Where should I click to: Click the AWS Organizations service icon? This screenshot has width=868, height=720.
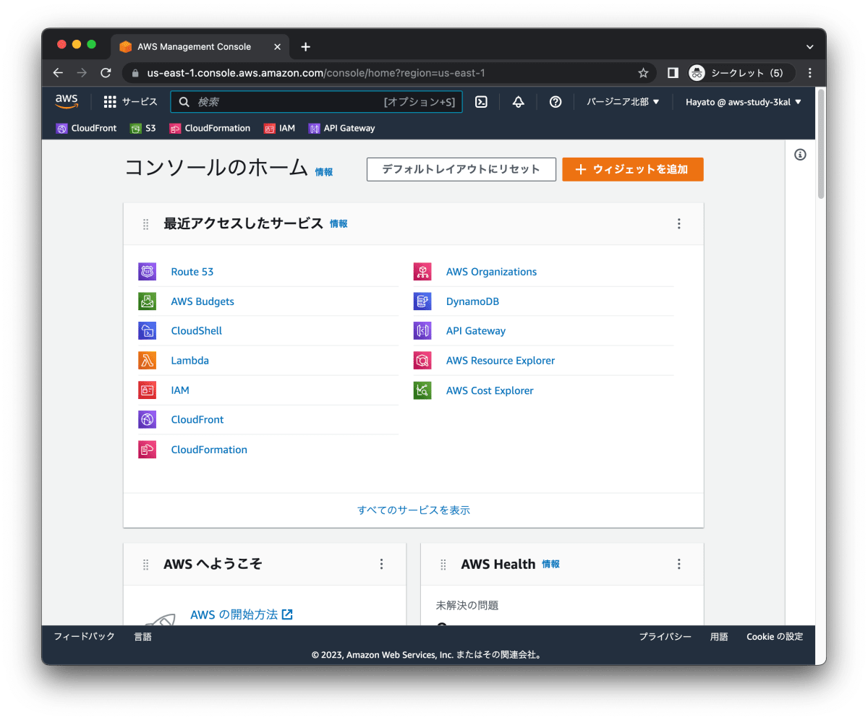422,272
